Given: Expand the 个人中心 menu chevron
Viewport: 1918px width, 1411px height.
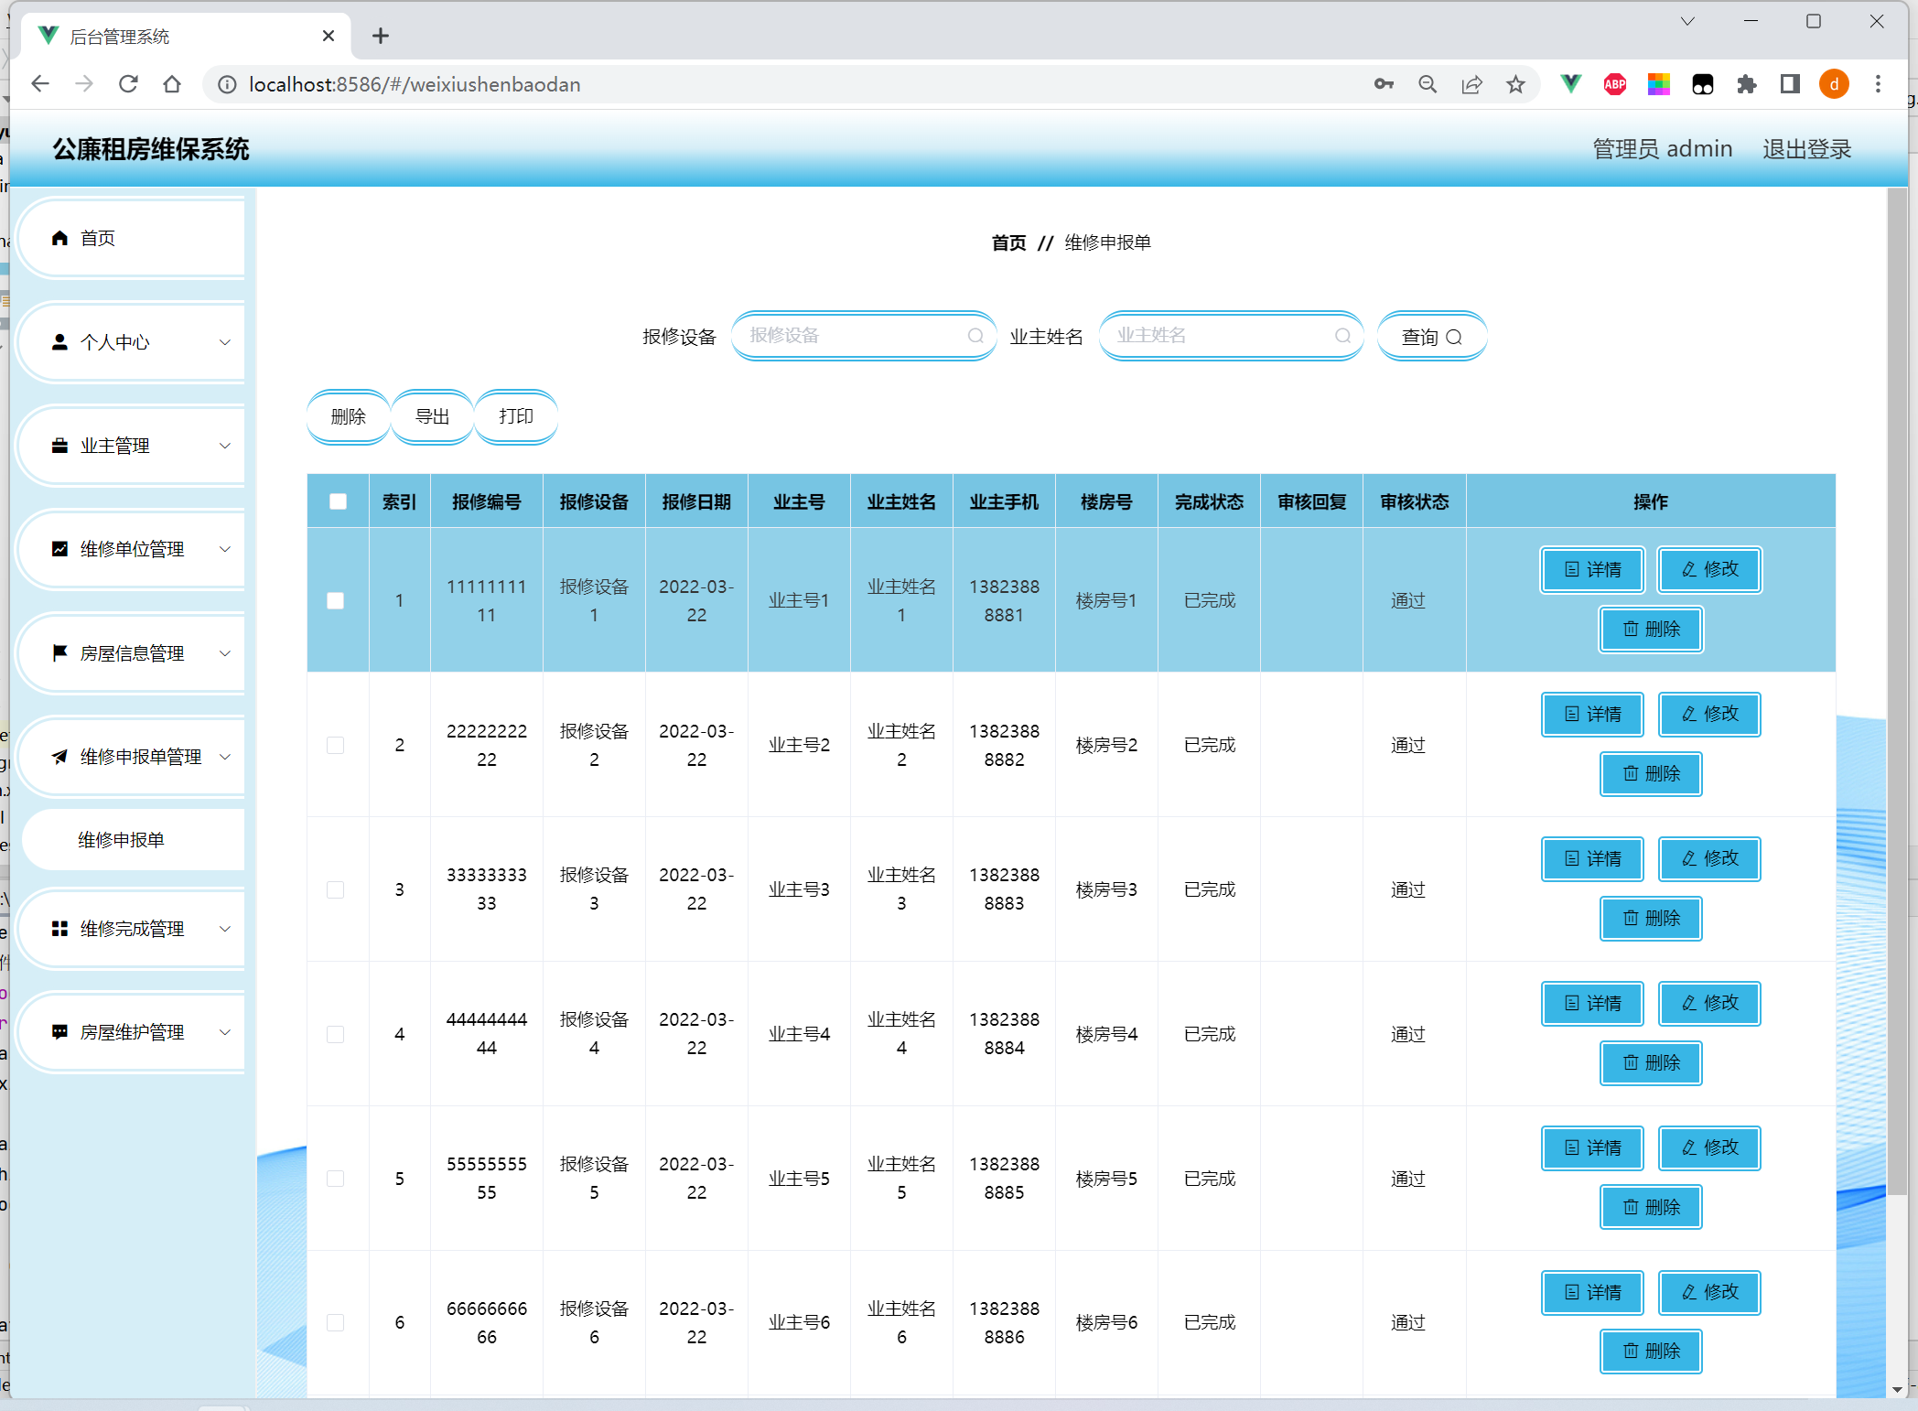Looking at the screenshot, I should [225, 342].
